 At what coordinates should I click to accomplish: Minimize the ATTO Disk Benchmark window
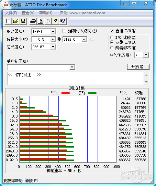pyautogui.click(x=125, y=4)
